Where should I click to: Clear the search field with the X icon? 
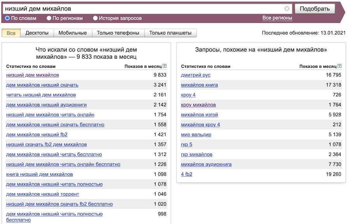[x=287, y=9]
